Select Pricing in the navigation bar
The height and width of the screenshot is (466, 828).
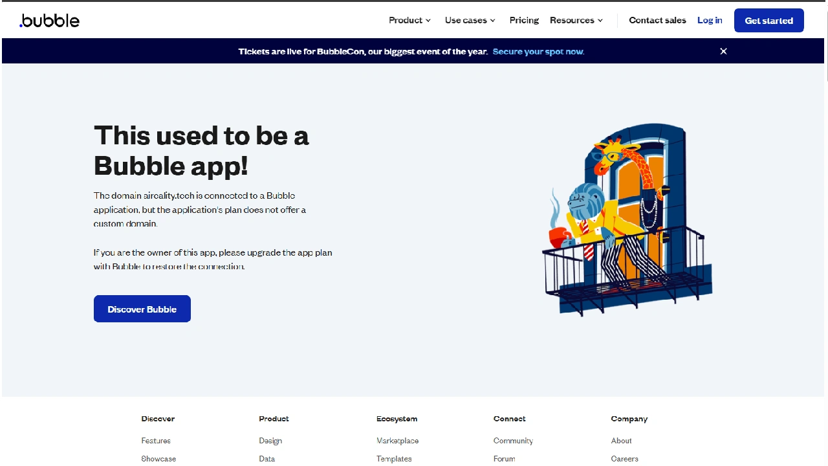click(x=524, y=20)
